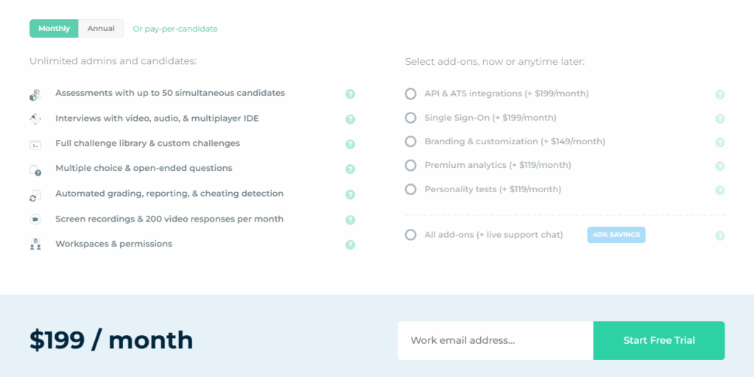Switch to Annual billing tab
Viewport: 754px width, 377px height.
(x=101, y=29)
